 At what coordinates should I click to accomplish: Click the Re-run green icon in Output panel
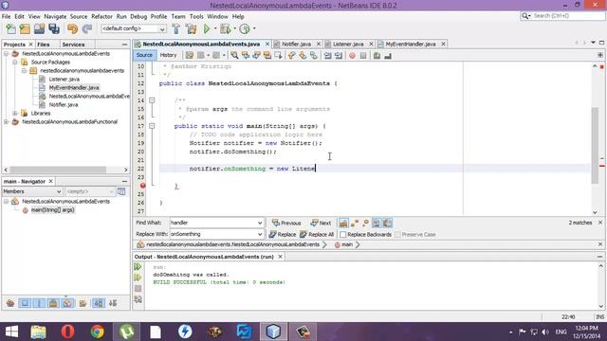138,266
